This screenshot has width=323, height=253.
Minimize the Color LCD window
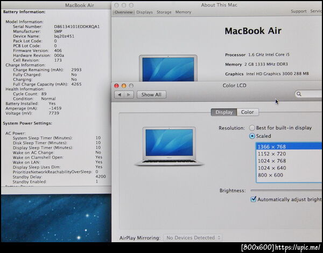124,86
